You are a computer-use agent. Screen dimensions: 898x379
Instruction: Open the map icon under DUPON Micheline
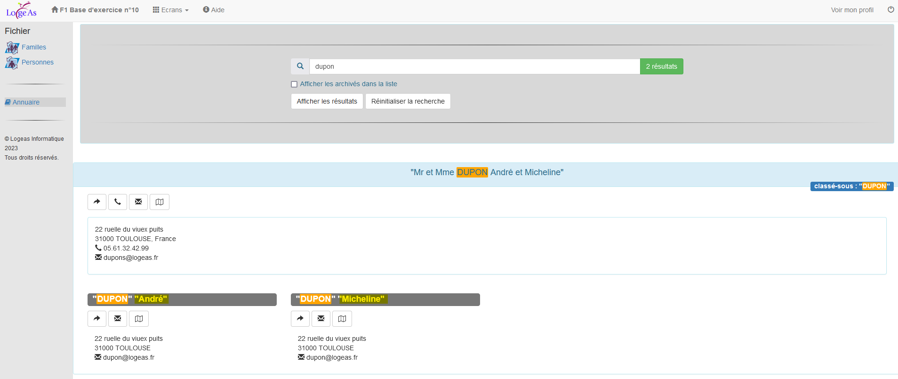click(x=342, y=319)
